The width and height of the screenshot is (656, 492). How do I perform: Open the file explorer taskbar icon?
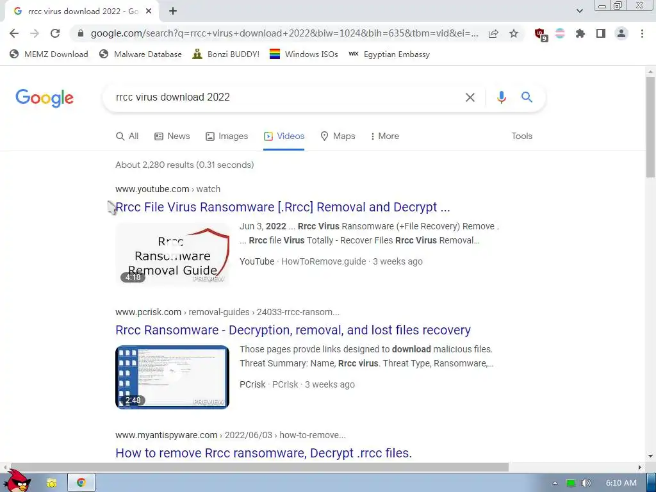coord(51,483)
